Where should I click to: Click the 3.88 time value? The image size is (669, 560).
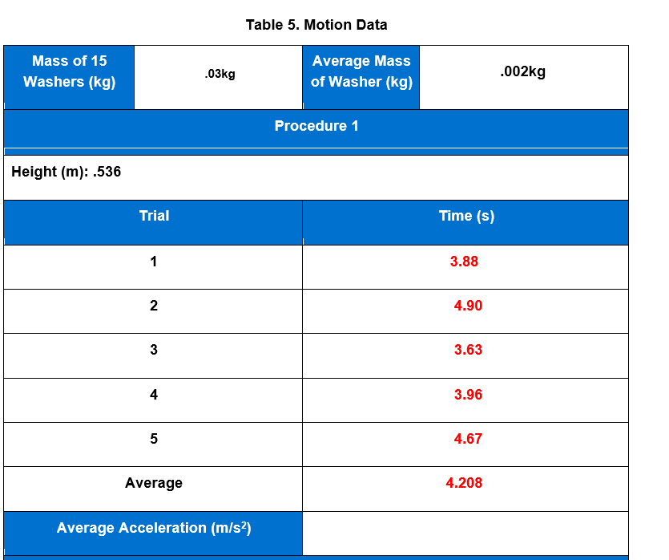(467, 262)
